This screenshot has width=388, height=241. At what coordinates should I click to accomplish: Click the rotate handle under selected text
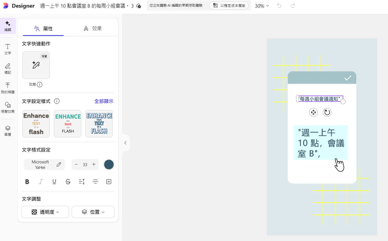327,112
